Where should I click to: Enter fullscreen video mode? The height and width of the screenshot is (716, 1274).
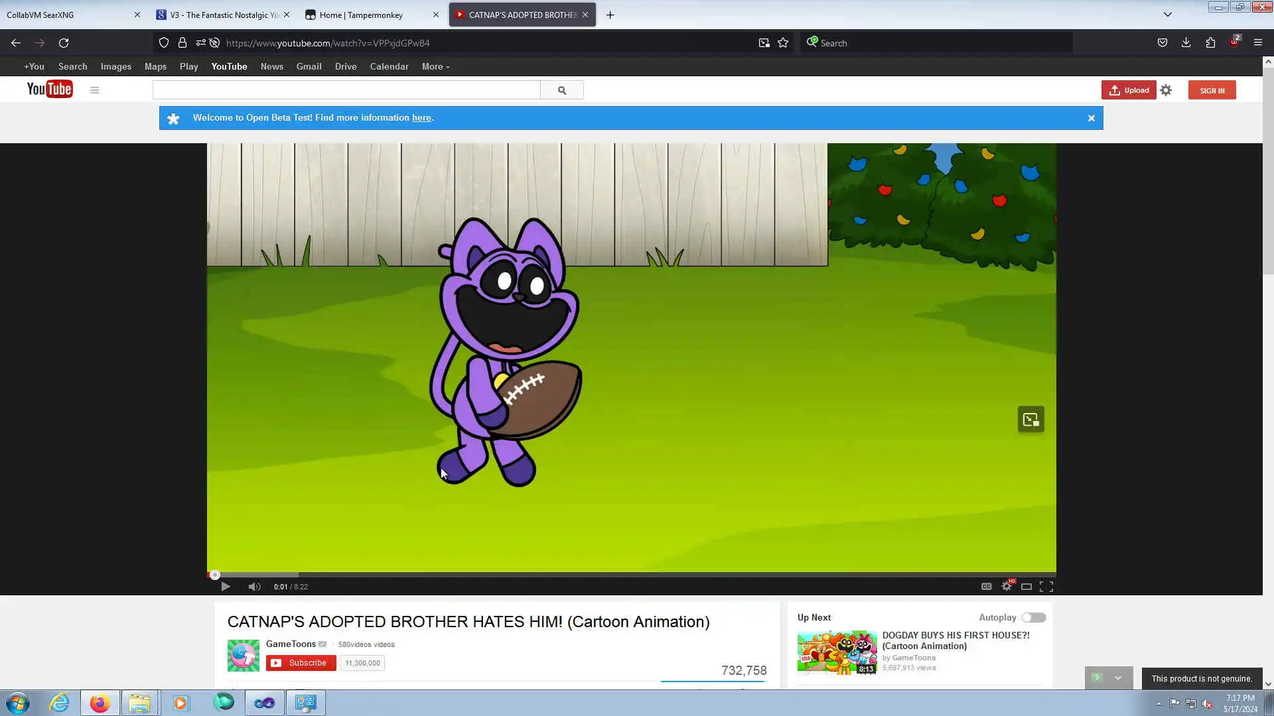tap(1046, 587)
